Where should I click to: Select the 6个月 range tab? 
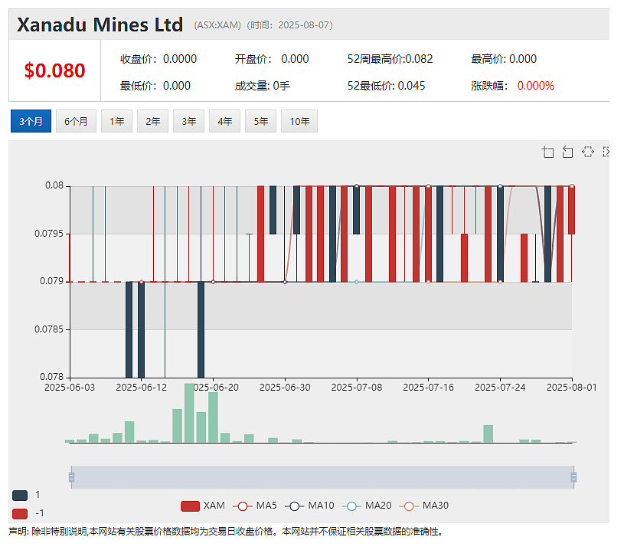pyautogui.click(x=76, y=121)
